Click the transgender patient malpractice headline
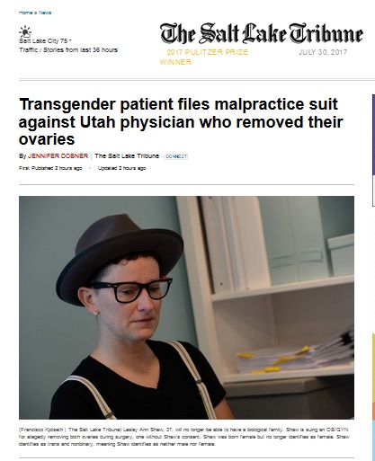The width and height of the screenshot is (375, 461). pyautogui.click(x=181, y=122)
